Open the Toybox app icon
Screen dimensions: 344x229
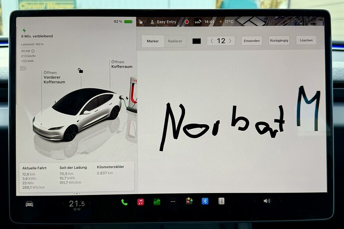pos(189,201)
